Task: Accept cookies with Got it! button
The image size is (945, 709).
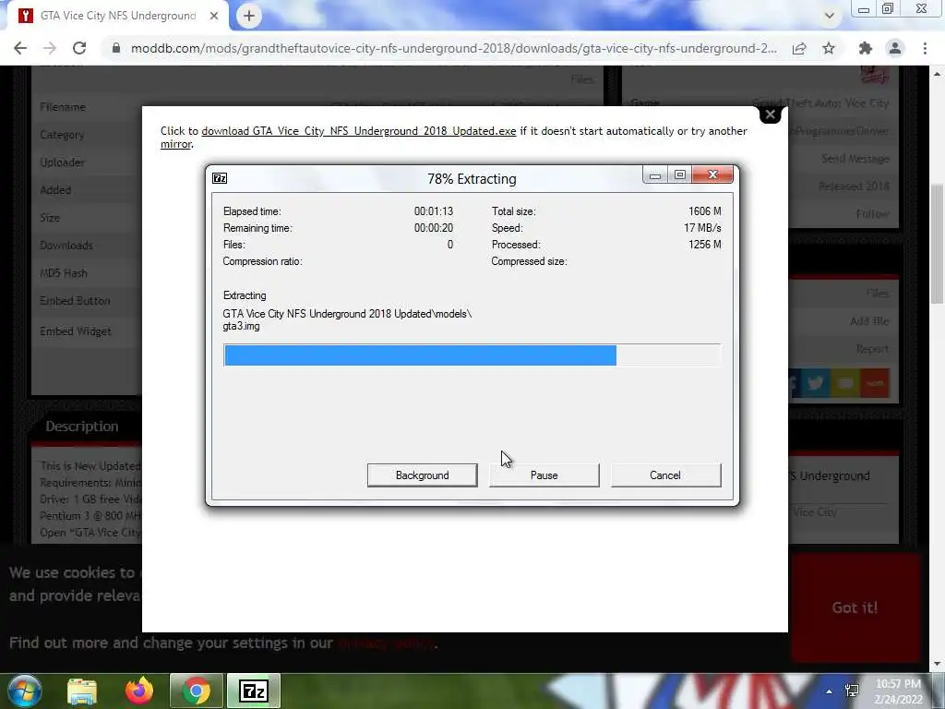Action: point(855,607)
